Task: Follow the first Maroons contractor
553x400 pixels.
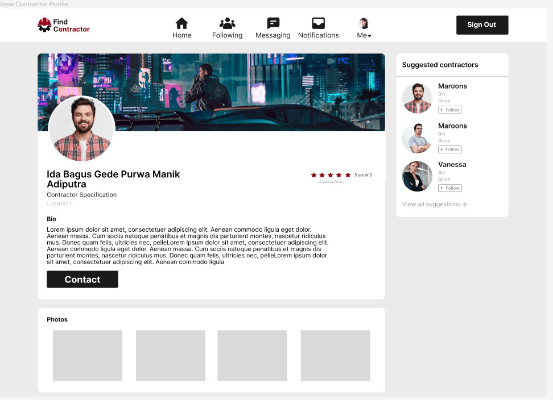Action: pyautogui.click(x=449, y=110)
